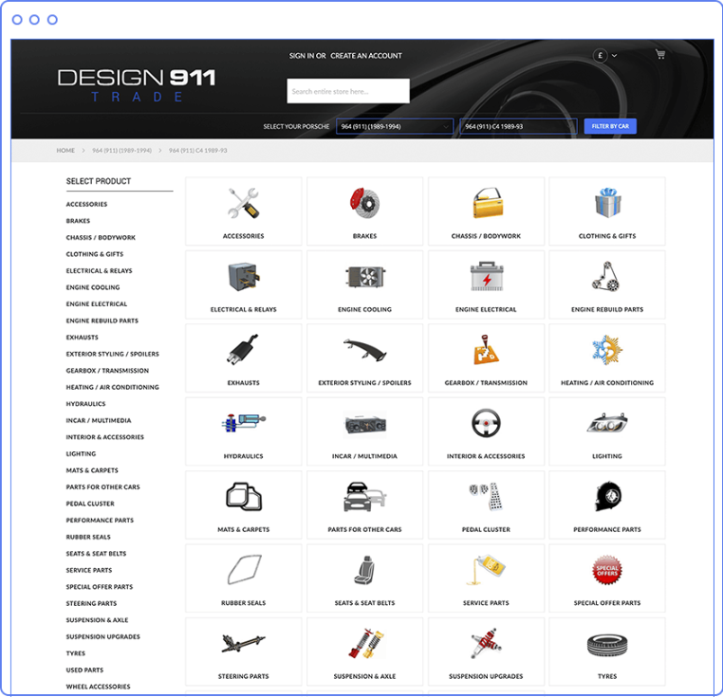Viewport: 723px width, 697px height.
Task: Choose Rubber Seals from the sidebar
Action: [x=88, y=537]
